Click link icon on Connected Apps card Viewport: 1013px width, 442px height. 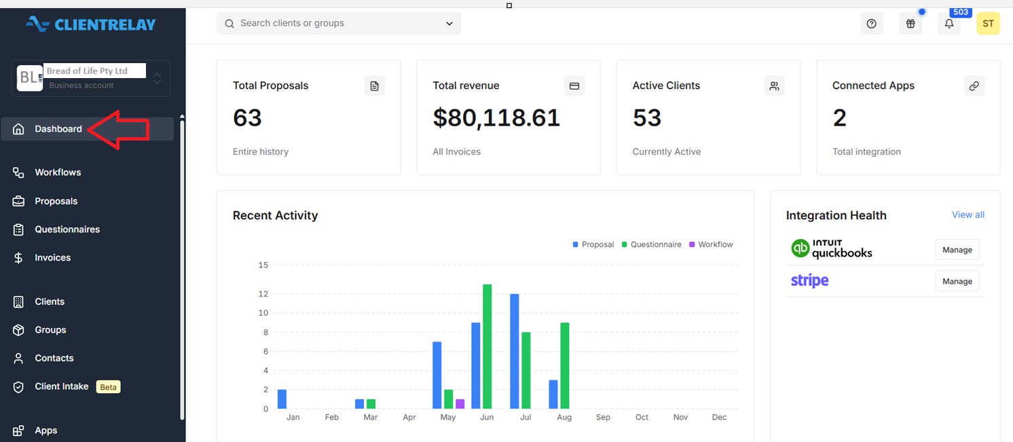pos(974,86)
